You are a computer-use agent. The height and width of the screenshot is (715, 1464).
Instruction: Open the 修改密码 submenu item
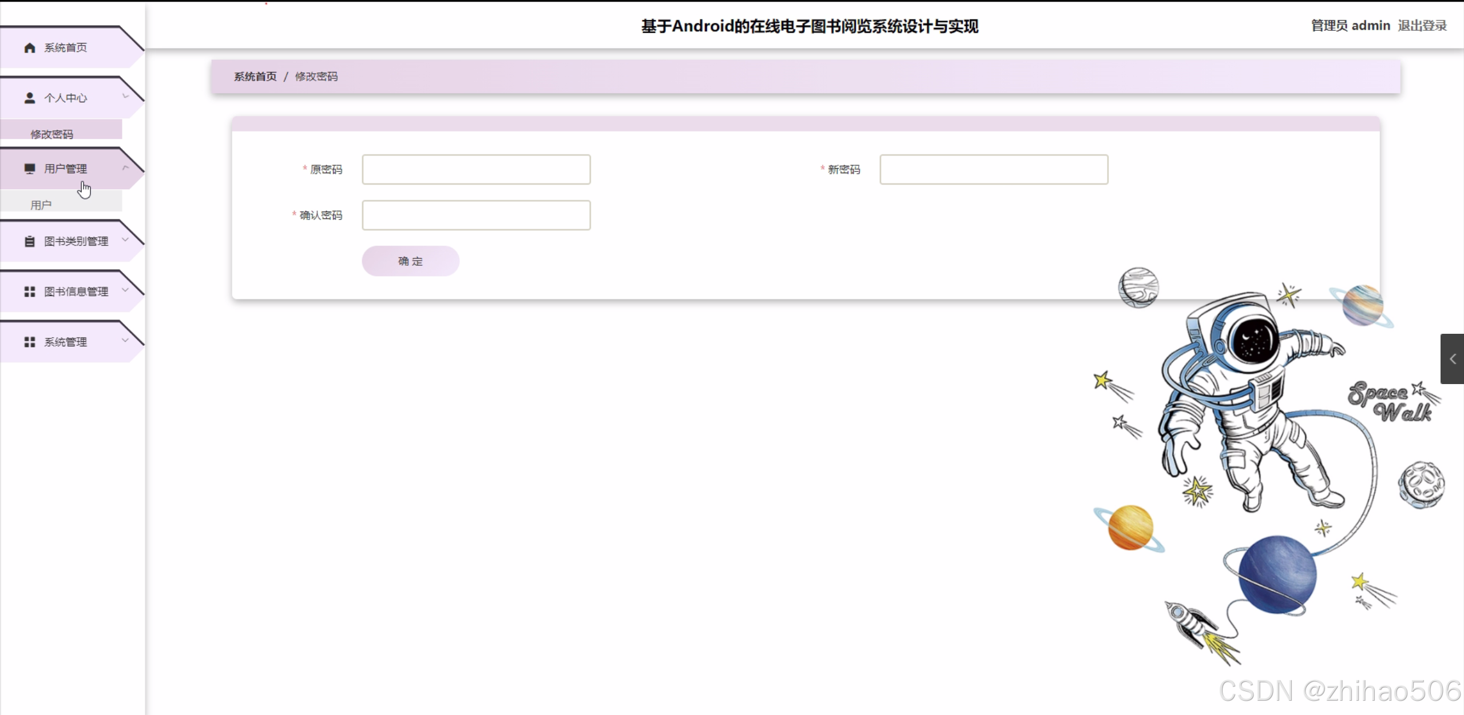pyautogui.click(x=52, y=134)
